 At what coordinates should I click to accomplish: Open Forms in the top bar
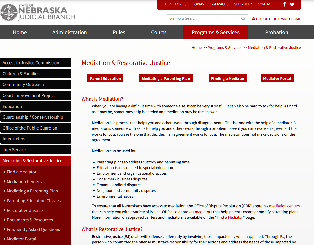(198, 4)
